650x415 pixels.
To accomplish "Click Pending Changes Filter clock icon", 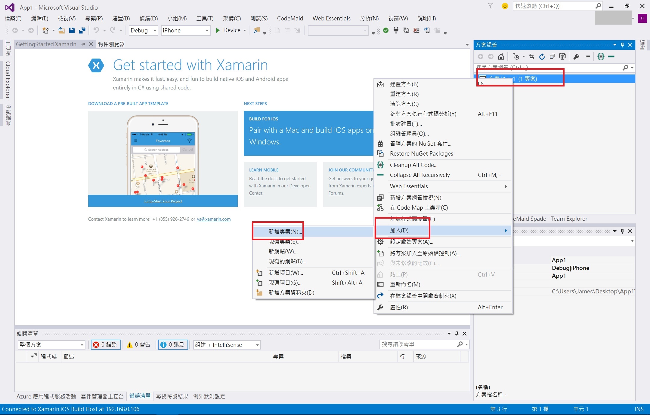I will click(x=516, y=56).
